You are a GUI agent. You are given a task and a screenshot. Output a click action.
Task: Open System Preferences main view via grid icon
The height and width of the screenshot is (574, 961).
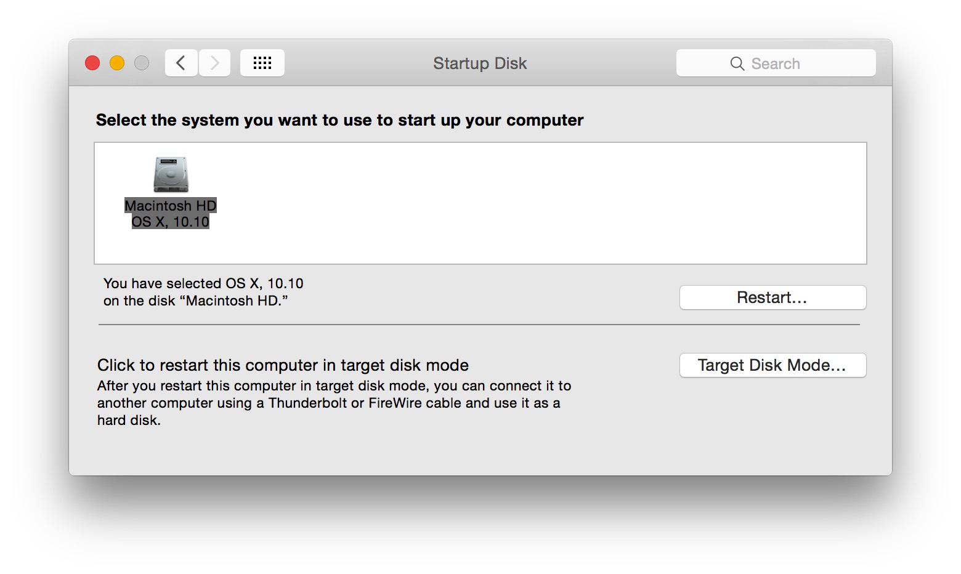tap(262, 62)
